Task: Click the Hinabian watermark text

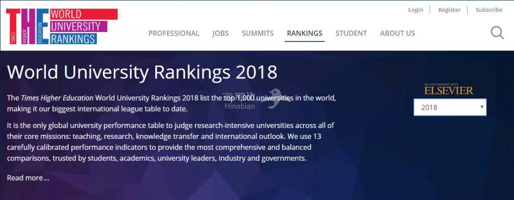Action: (x=240, y=106)
